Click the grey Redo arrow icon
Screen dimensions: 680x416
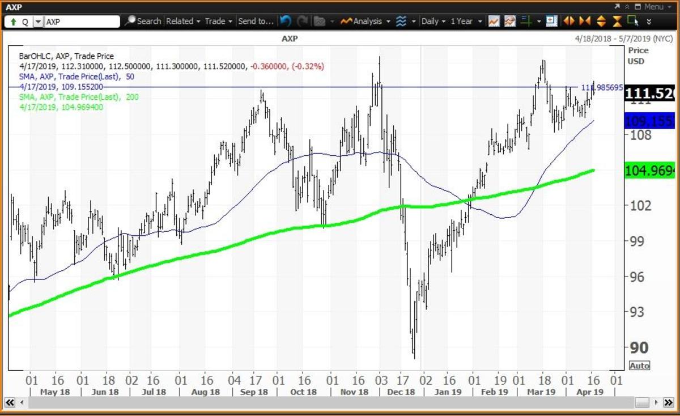pyautogui.click(x=303, y=21)
